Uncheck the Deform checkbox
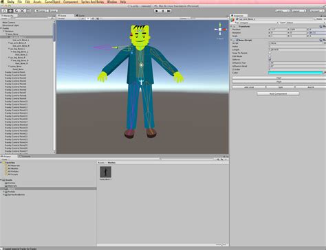Viewport: 326px width, 250px height. tap(270, 60)
